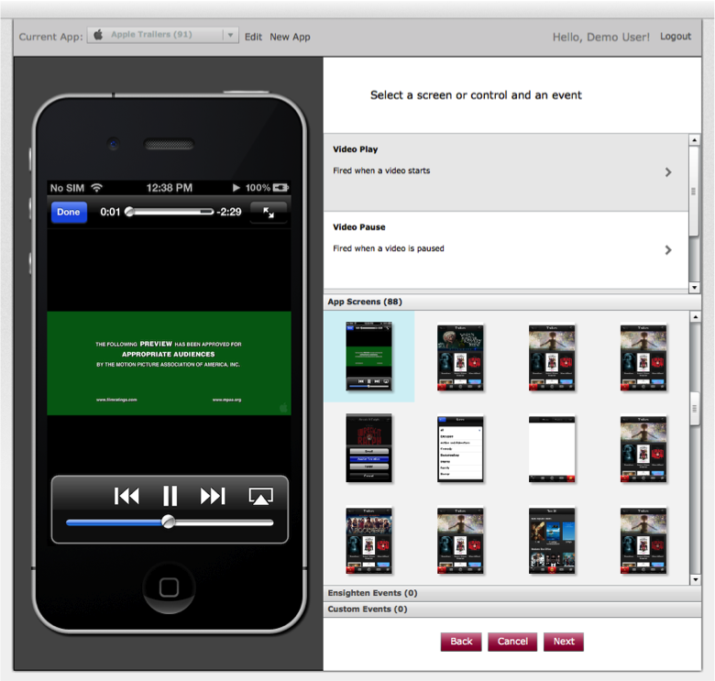Select the Video Play event
Viewport: 715px width, 681px height.
click(506, 172)
